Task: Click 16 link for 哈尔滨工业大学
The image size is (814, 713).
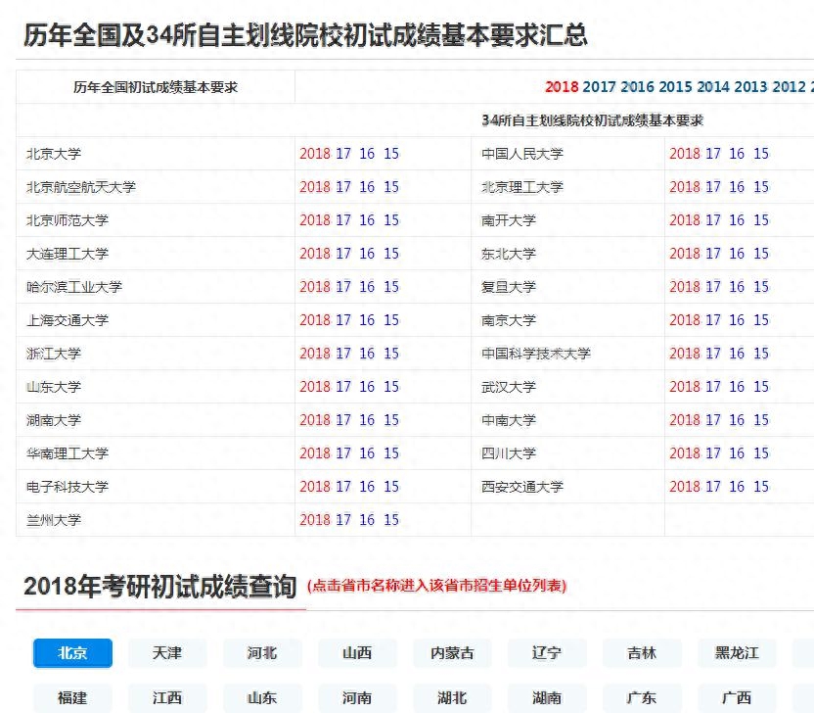Action: (x=367, y=286)
